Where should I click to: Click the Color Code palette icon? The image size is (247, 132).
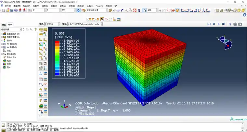(x=84, y=10)
